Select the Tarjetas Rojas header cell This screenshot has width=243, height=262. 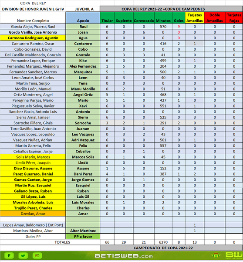click(x=234, y=18)
